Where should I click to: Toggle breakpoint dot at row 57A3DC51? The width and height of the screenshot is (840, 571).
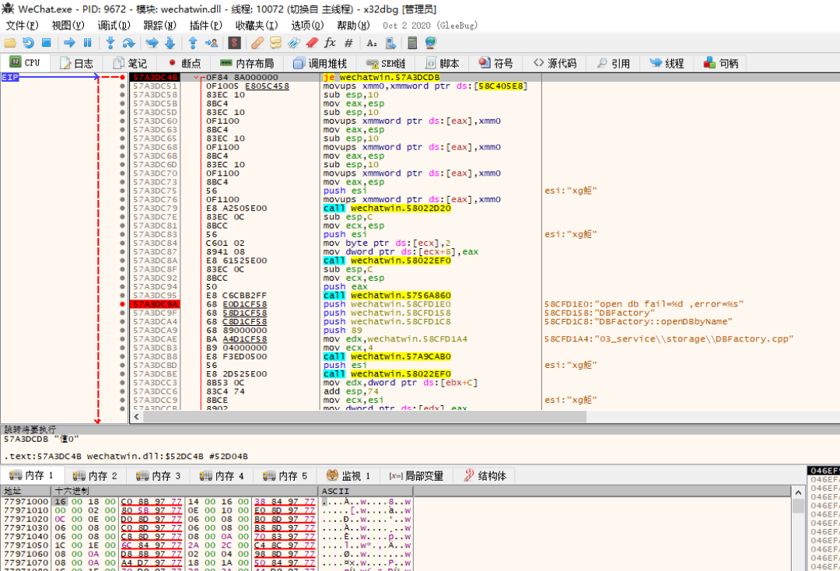123,86
